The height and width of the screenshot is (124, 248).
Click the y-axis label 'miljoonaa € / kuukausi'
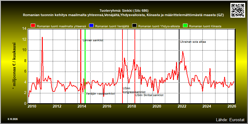tap(14, 66)
